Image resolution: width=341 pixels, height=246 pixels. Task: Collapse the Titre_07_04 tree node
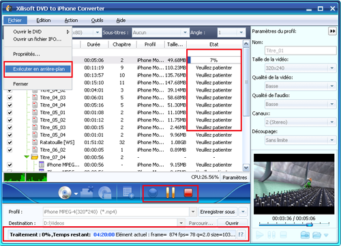27,157
